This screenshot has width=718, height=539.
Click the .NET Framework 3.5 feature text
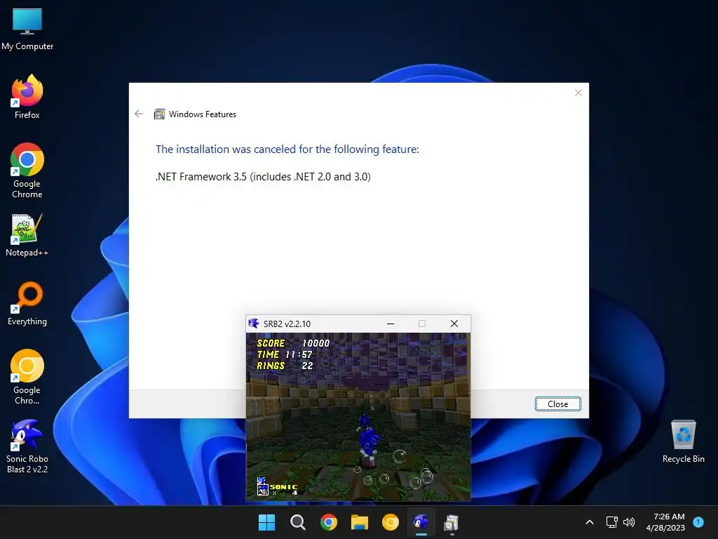(263, 176)
